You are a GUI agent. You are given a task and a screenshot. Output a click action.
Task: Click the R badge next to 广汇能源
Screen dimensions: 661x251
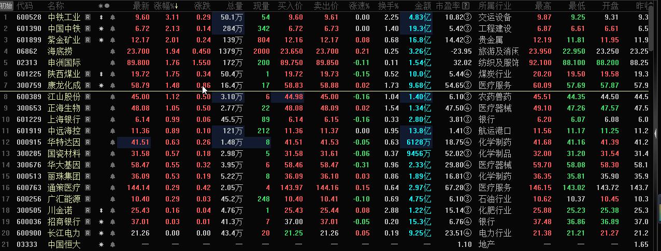pos(88,199)
